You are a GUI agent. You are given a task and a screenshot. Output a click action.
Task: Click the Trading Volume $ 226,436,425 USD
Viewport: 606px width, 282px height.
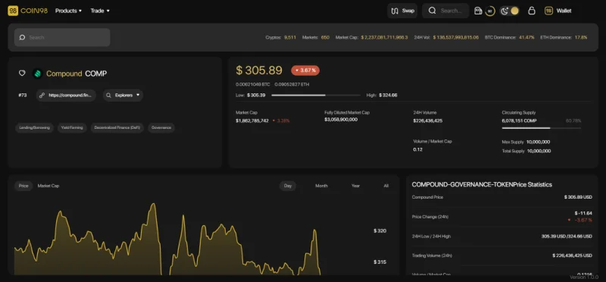pyautogui.click(x=572, y=255)
